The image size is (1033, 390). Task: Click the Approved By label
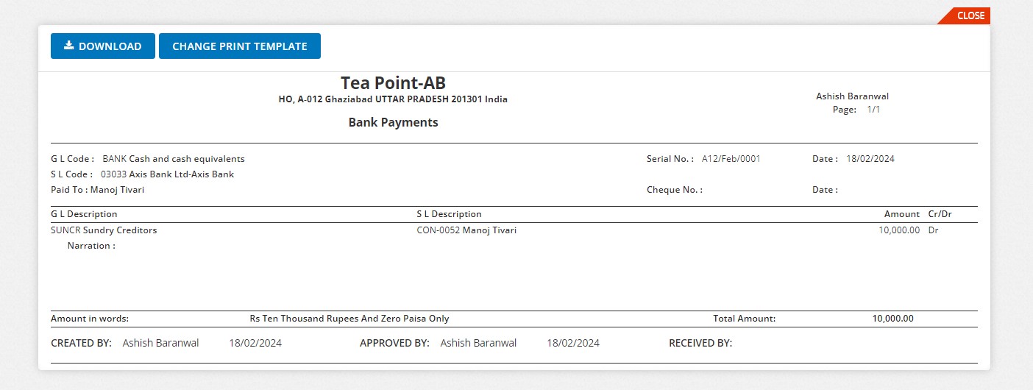(x=394, y=343)
